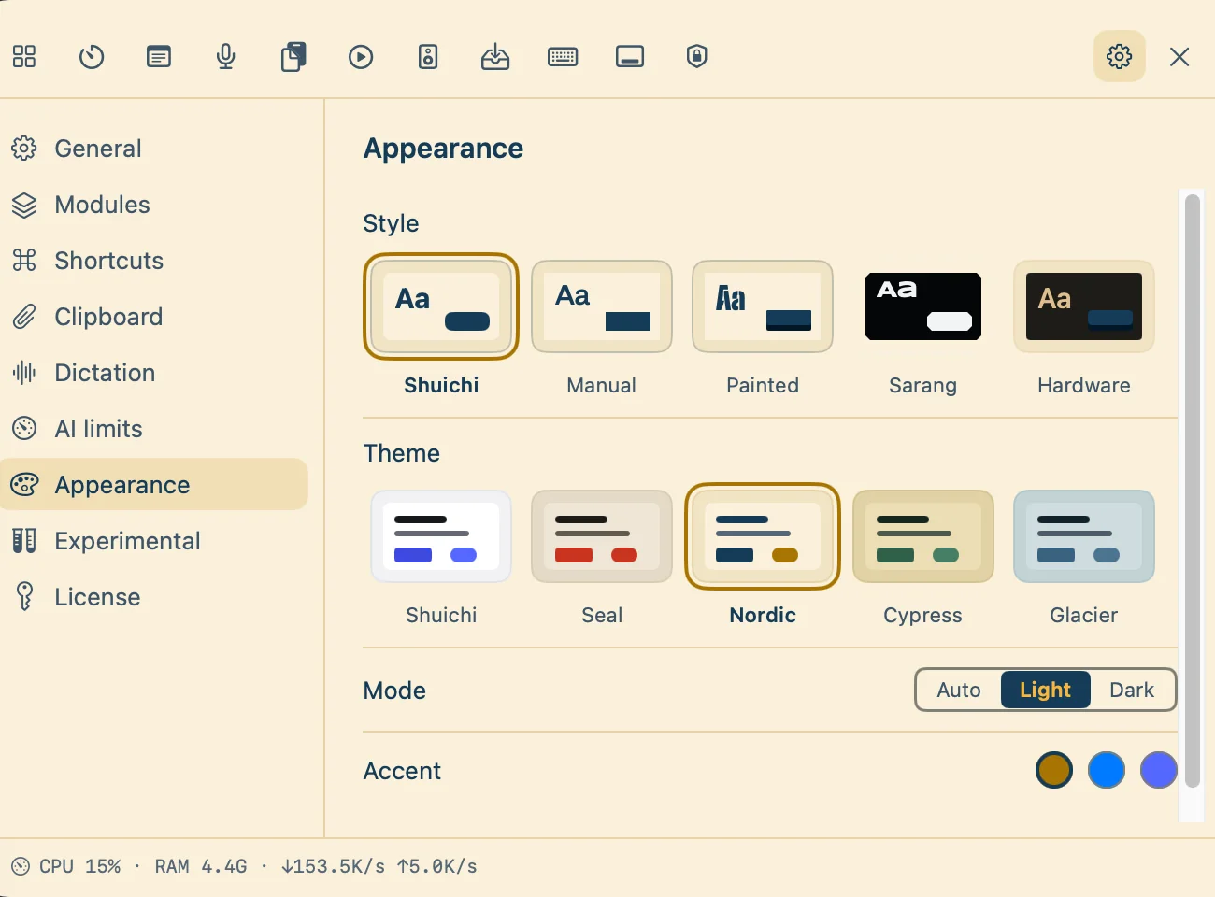The image size is (1215, 897).
Task: Click the dock panel rectangle icon
Action: point(630,57)
